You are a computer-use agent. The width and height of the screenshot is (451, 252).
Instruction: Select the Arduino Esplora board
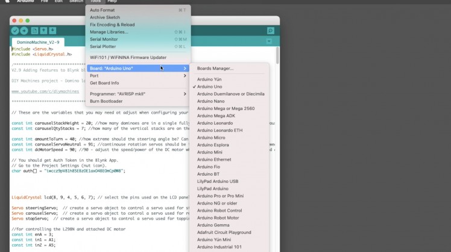tap(229, 145)
